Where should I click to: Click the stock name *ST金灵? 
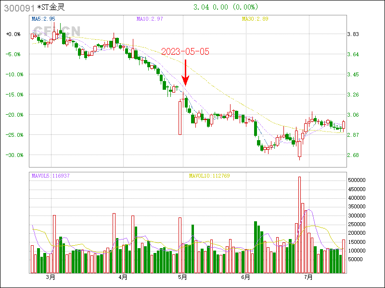click(x=51, y=7)
